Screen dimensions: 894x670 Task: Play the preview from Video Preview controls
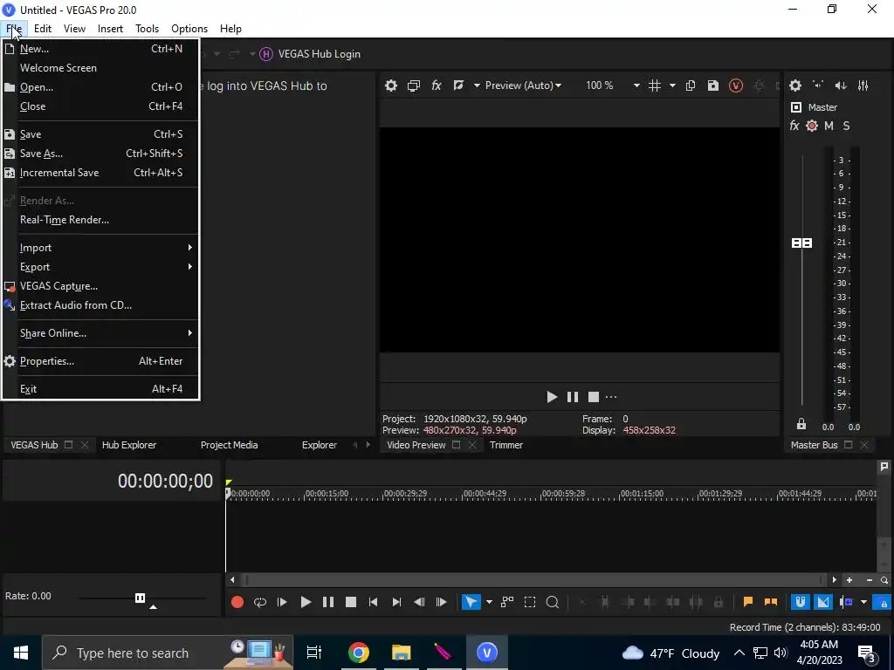tap(552, 397)
